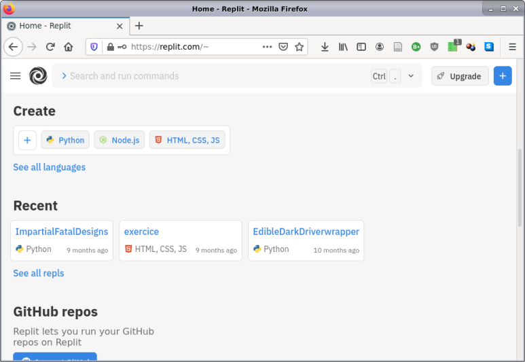Open tracking protection shield icon

pyautogui.click(x=94, y=47)
